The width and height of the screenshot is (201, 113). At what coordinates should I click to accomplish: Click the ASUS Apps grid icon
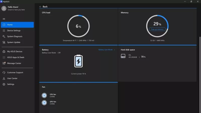pos(4,58)
